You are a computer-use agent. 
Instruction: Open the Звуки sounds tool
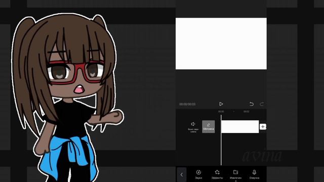click(198, 174)
